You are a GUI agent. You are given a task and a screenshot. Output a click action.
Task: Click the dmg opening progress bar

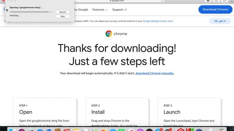pyautogui.click(x=32, y=12)
